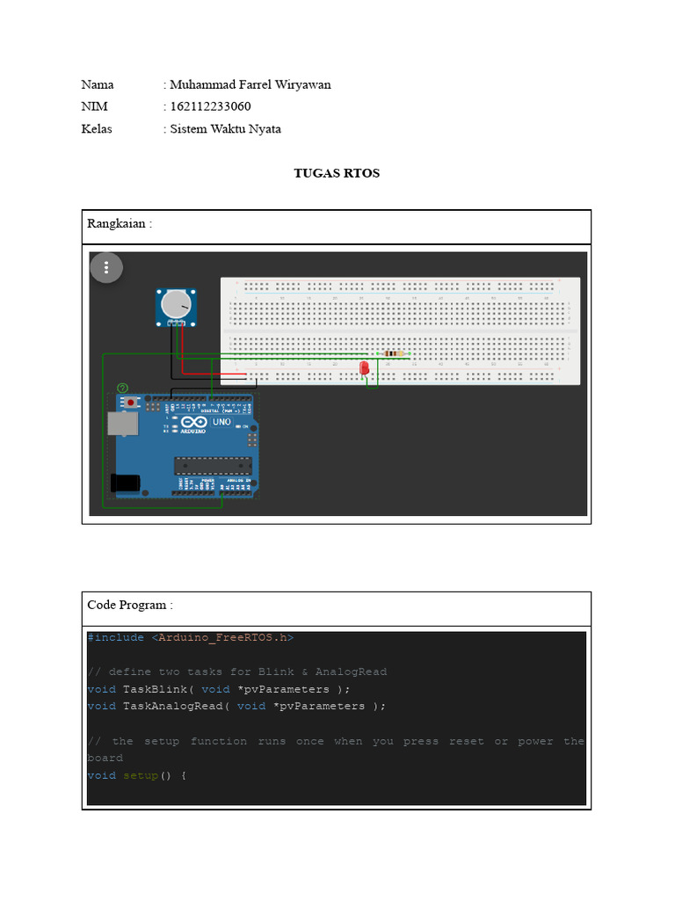Click the TUGAS RTOS heading

(x=337, y=173)
